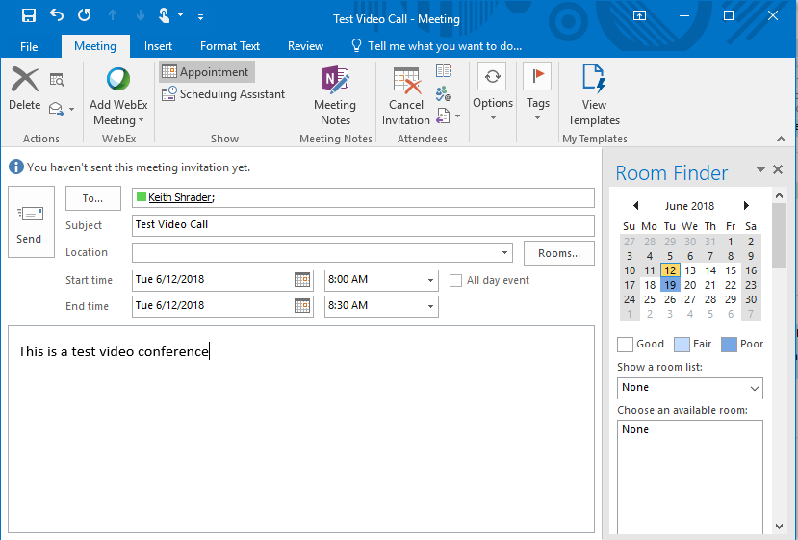Click the Save icon in title bar
Screen dimensions: 798x540
[29, 15]
